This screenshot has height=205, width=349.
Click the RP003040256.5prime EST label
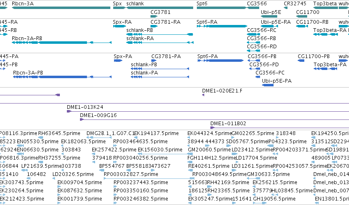tap(140, 158)
